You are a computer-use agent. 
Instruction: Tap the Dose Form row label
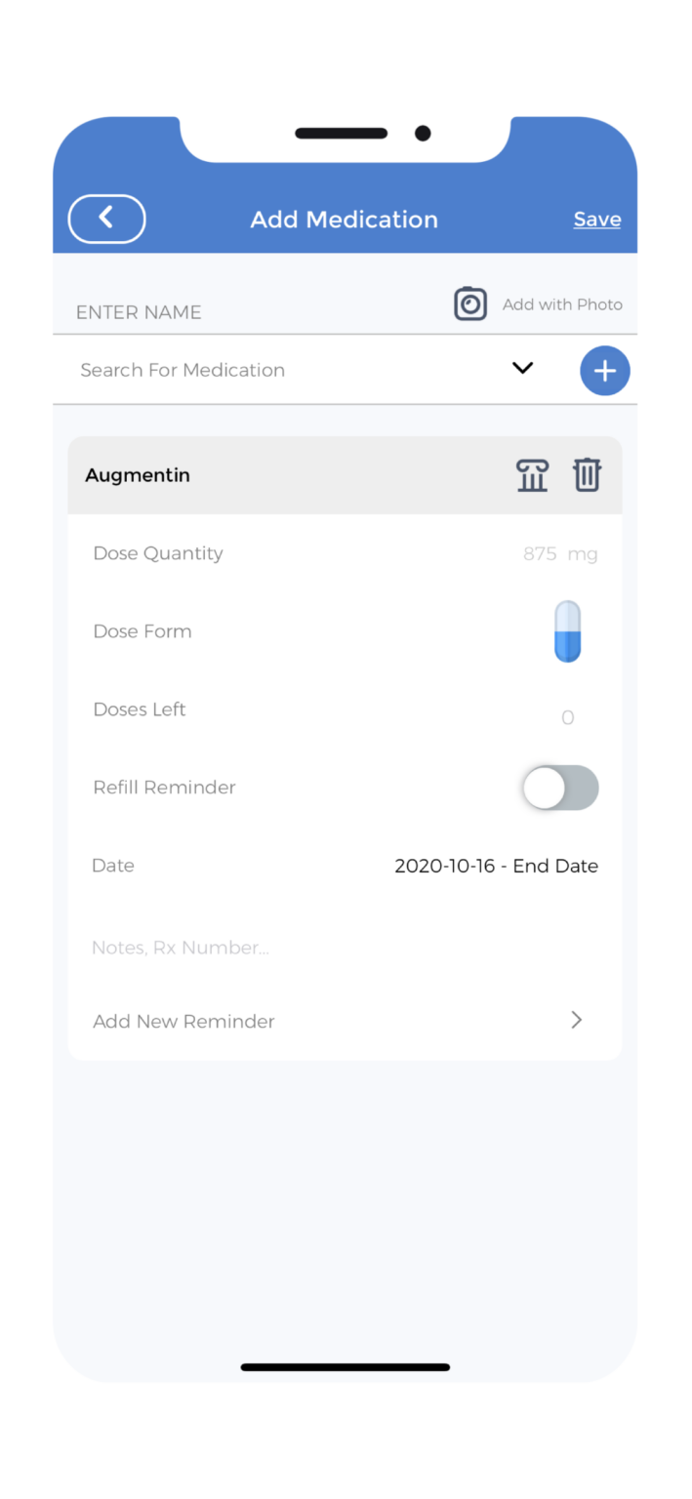click(x=142, y=631)
